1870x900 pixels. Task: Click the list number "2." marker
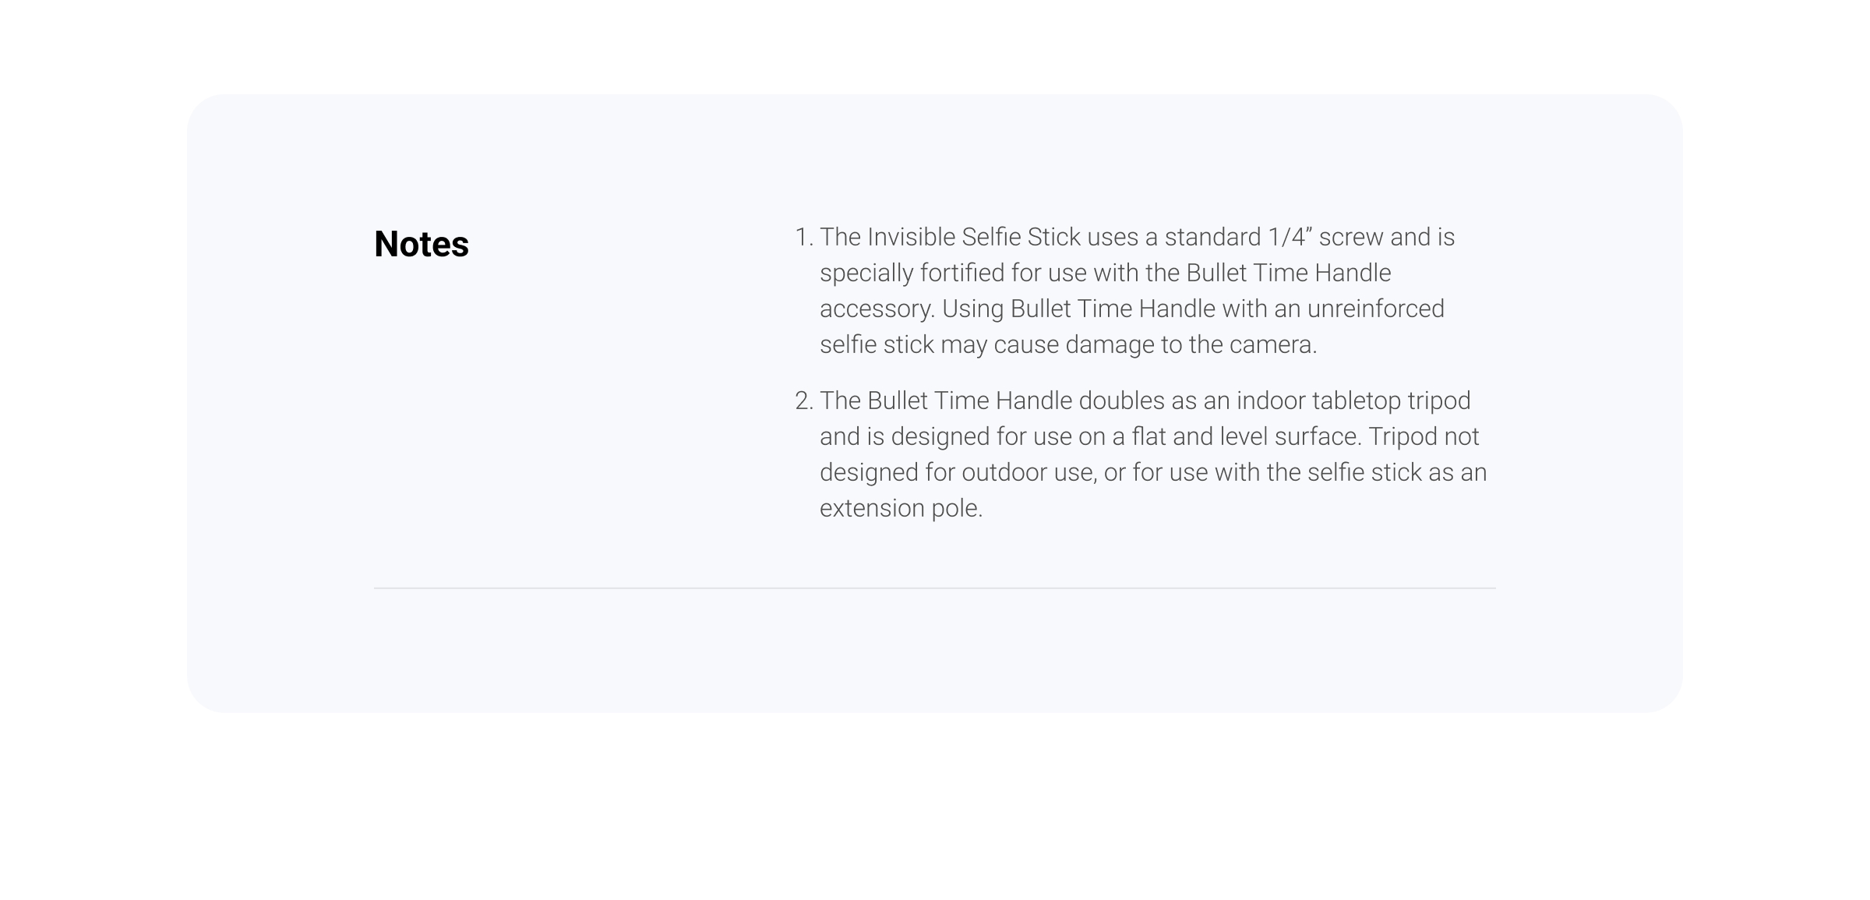pyautogui.click(x=804, y=401)
